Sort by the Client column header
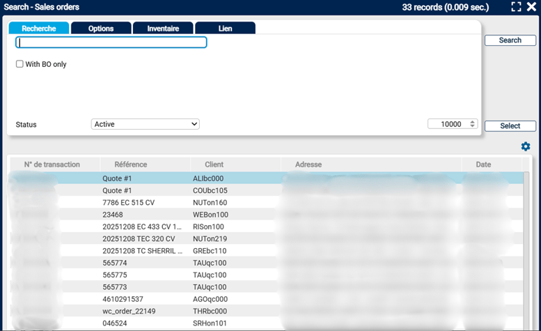 214,164
